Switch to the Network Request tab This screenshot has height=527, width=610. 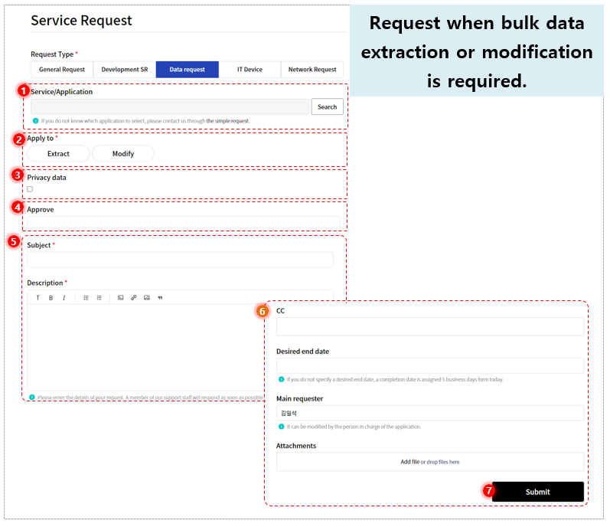pos(312,69)
